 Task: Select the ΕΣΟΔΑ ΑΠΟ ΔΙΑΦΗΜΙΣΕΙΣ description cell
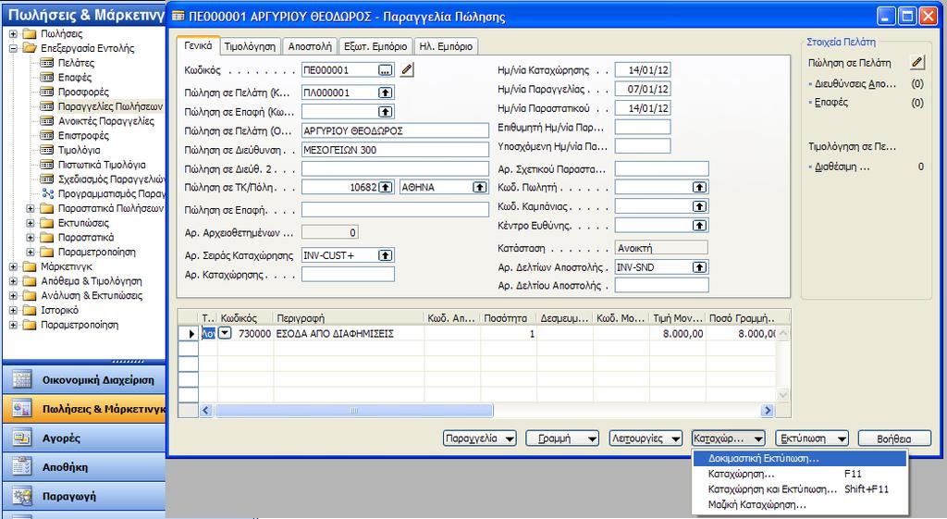pos(349,334)
